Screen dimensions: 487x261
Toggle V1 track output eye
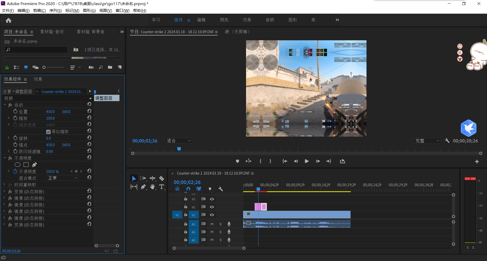(x=212, y=215)
